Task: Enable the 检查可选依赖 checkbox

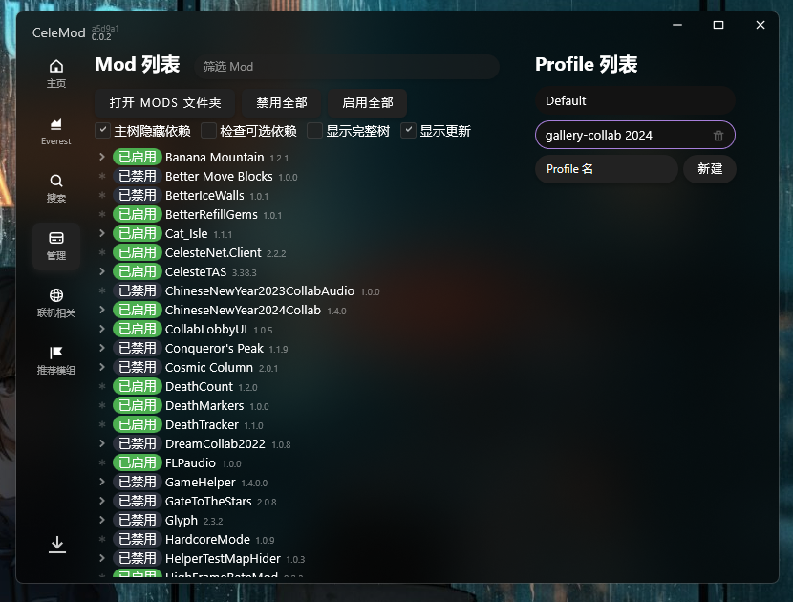Action: click(x=208, y=131)
